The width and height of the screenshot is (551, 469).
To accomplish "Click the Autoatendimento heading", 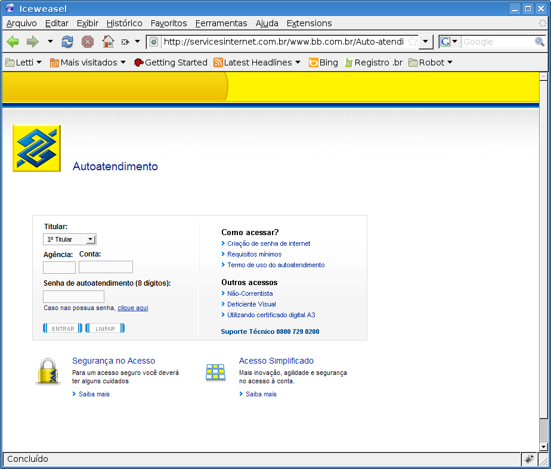I will tap(115, 166).
